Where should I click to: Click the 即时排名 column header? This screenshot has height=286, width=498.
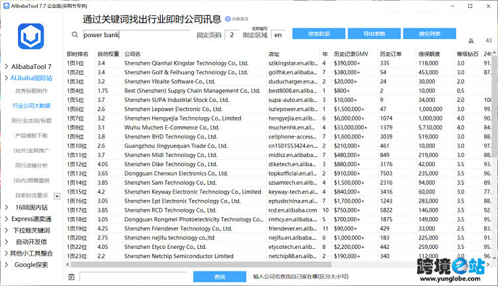[78, 54]
